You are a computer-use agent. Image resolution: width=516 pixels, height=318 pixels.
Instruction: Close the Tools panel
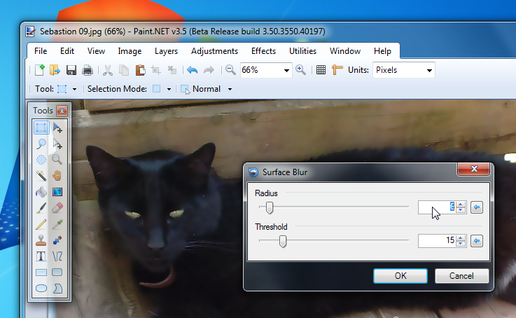coord(62,111)
